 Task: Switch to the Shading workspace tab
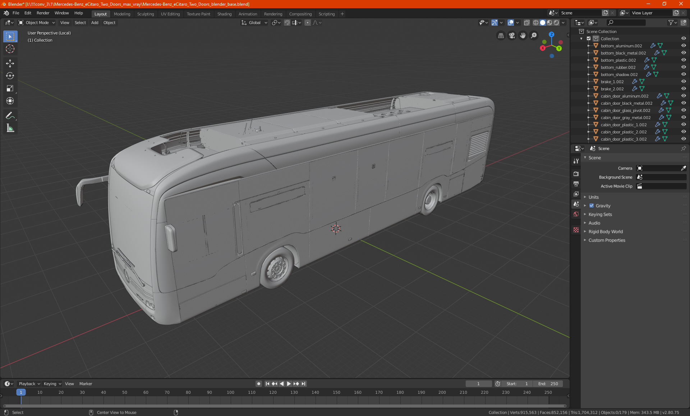[224, 14]
